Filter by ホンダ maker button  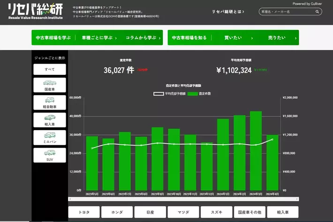click(117, 212)
